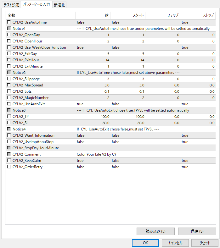The image size is (220, 248).
Task: Tick the CYLV2_OpenHour checkbox
Action: (9, 41)
